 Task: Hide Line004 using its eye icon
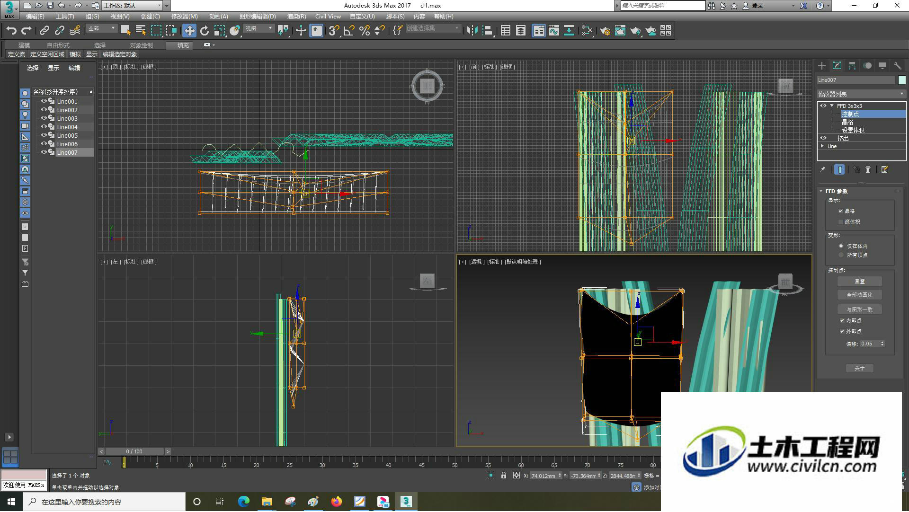click(x=44, y=127)
